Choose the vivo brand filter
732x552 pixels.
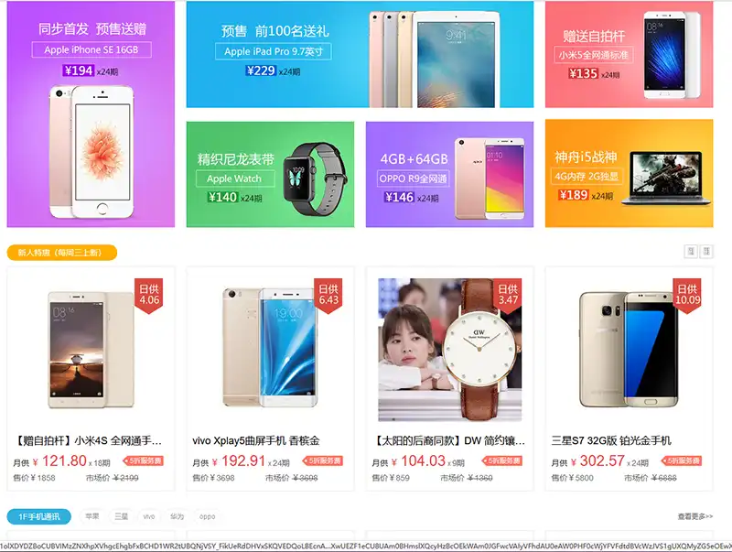tap(149, 516)
